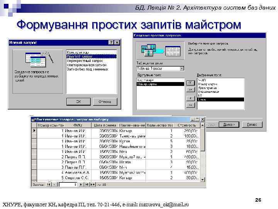Click the 'Павлов П.Г.' cell

pos(78,167)
